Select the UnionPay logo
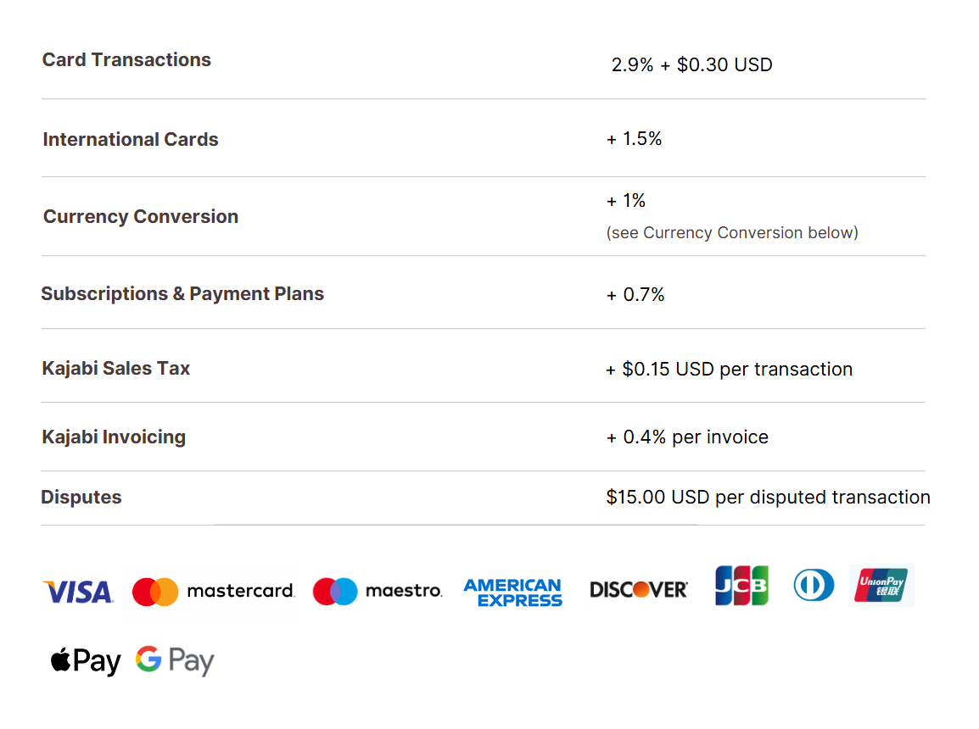 click(881, 585)
